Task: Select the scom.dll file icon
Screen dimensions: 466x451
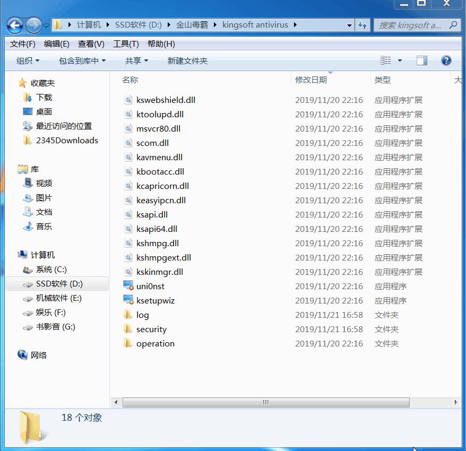Action: (128, 143)
